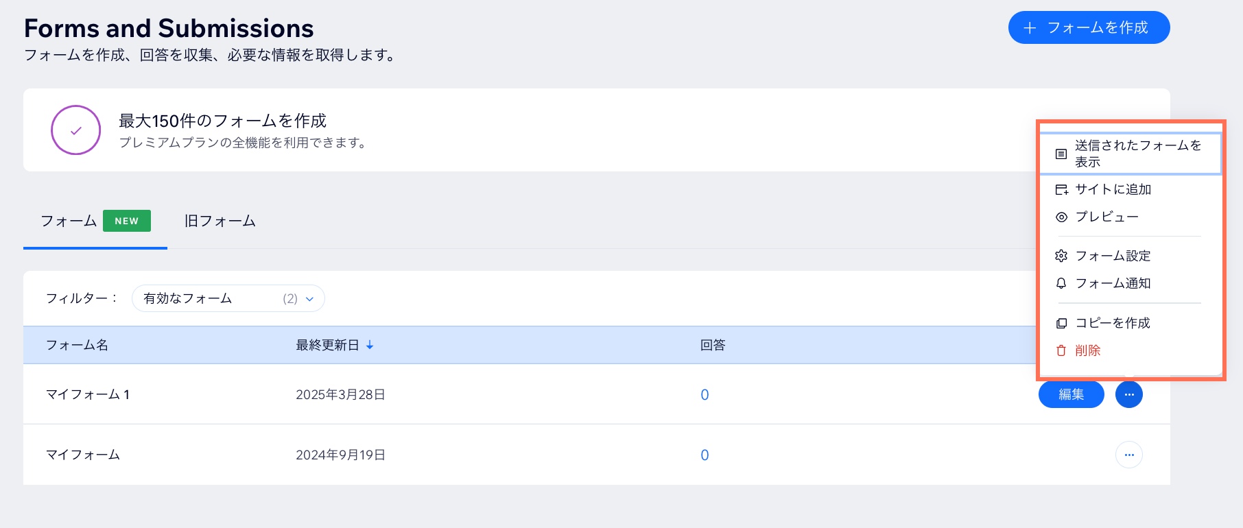
Task: Select the フォーム NEW tab
Action: click(x=69, y=221)
